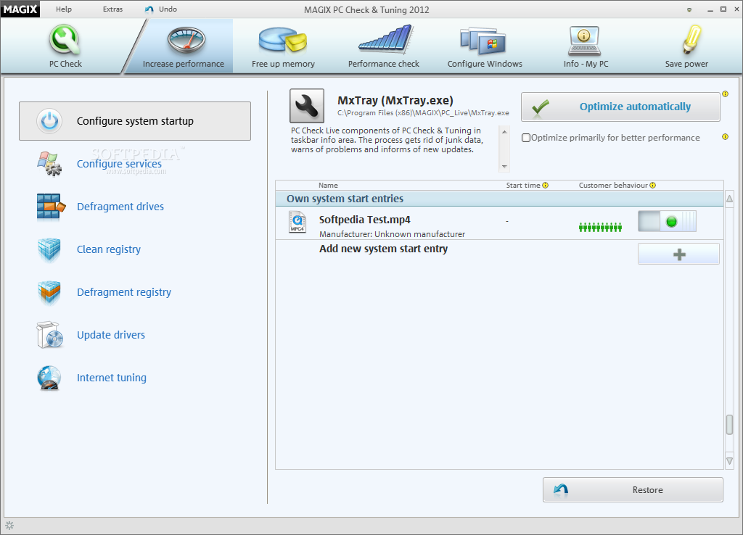Viewport: 743px width, 535px height.
Task: Click Manufacturer: Unknown manufacturer text
Action: (x=392, y=234)
